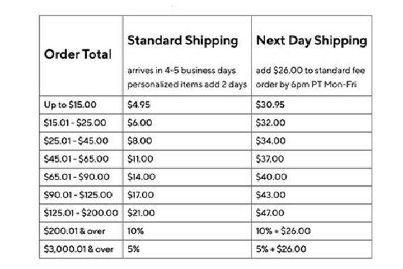
Task: Click the $34.00 next day fee
Action: (x=270, y=141)
